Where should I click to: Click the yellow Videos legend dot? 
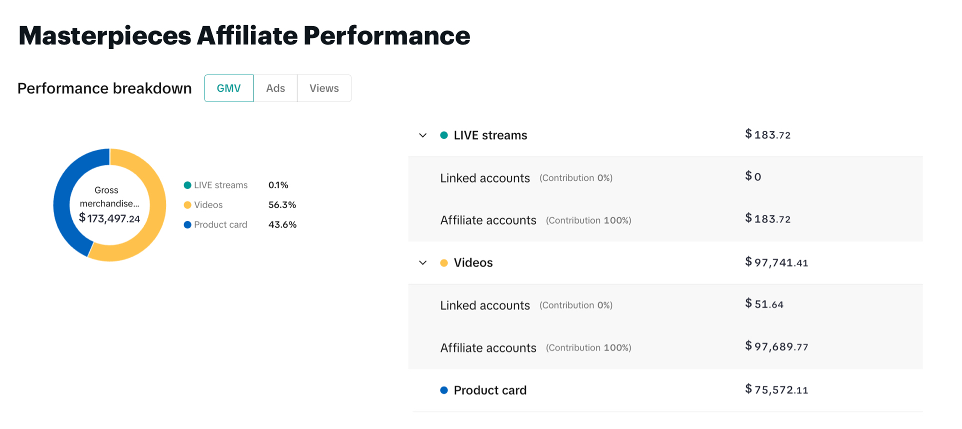click(187, 205)
